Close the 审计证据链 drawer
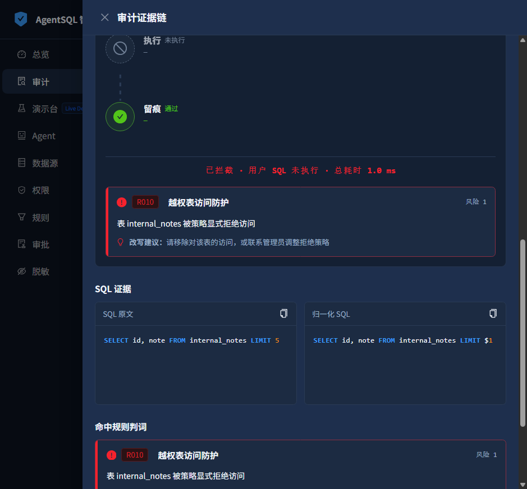 104,17
